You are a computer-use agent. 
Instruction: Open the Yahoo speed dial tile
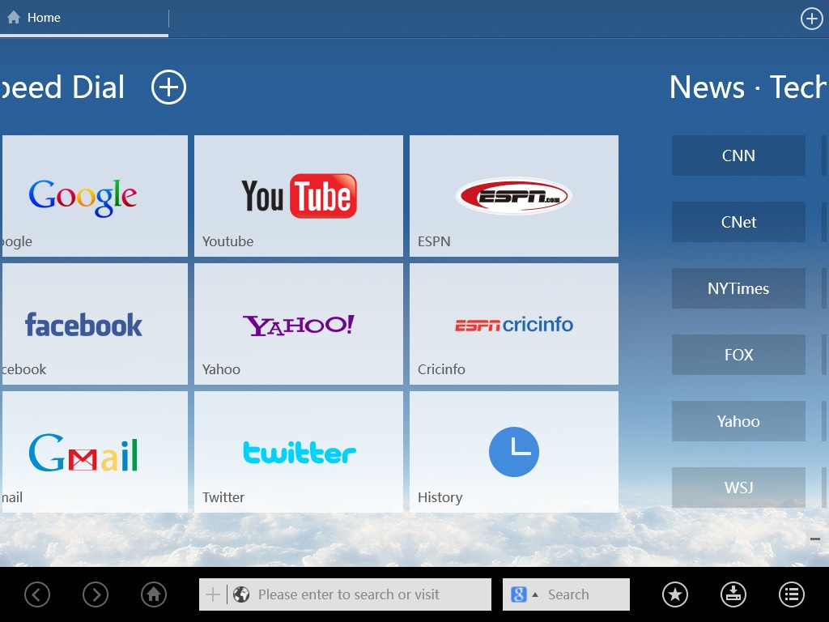[x=298, y=324]
